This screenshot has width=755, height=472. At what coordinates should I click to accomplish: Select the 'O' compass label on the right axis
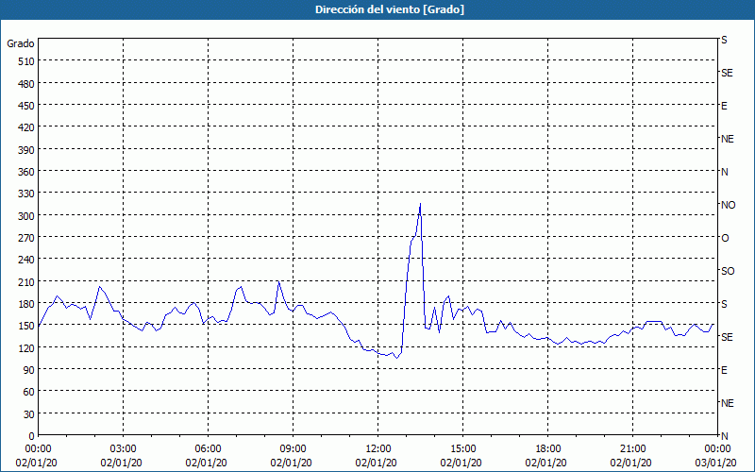coord(725,238)
